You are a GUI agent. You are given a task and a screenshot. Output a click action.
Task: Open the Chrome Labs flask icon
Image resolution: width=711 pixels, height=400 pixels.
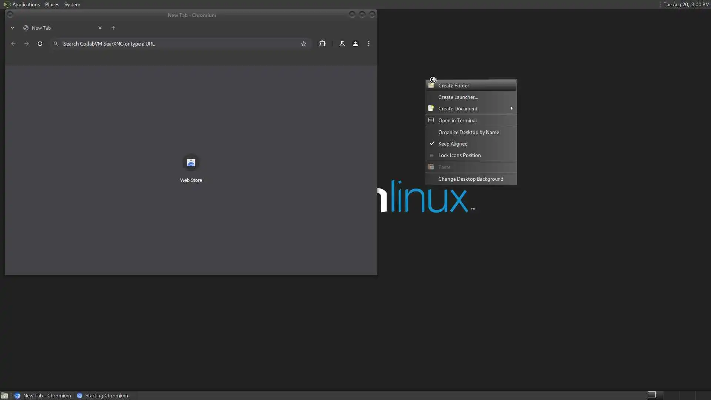click(342, 44)
